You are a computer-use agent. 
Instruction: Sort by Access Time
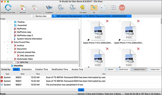pos(77,69)
